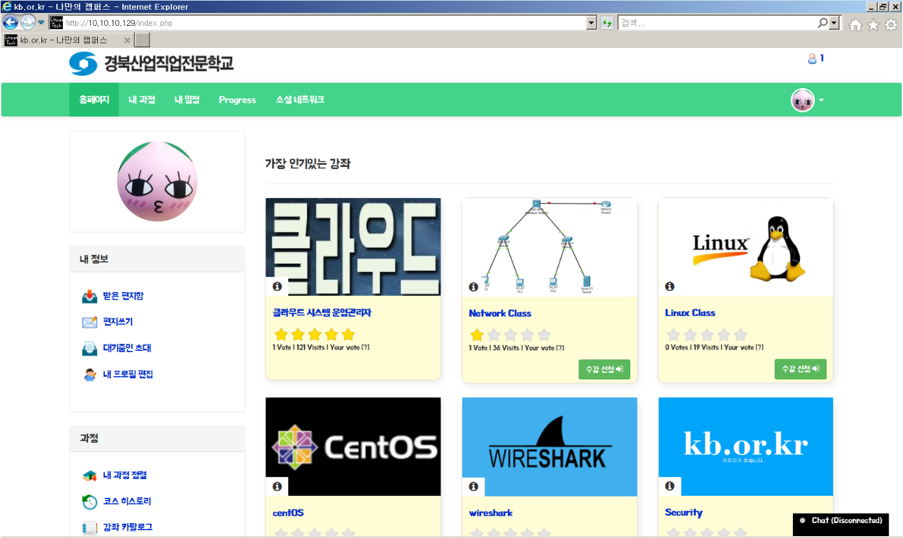Click the inbox tray icon beside 받은 편지함

click(89, 297)
